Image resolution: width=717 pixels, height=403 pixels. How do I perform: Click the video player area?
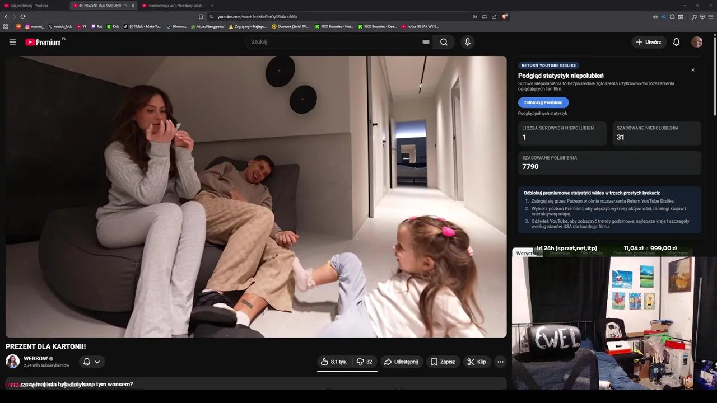pos(256,196)
